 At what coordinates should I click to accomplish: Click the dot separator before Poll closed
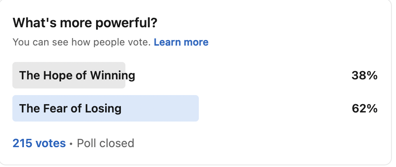pos(71,144)
